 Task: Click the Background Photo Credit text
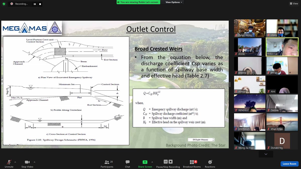click(196, 145)
